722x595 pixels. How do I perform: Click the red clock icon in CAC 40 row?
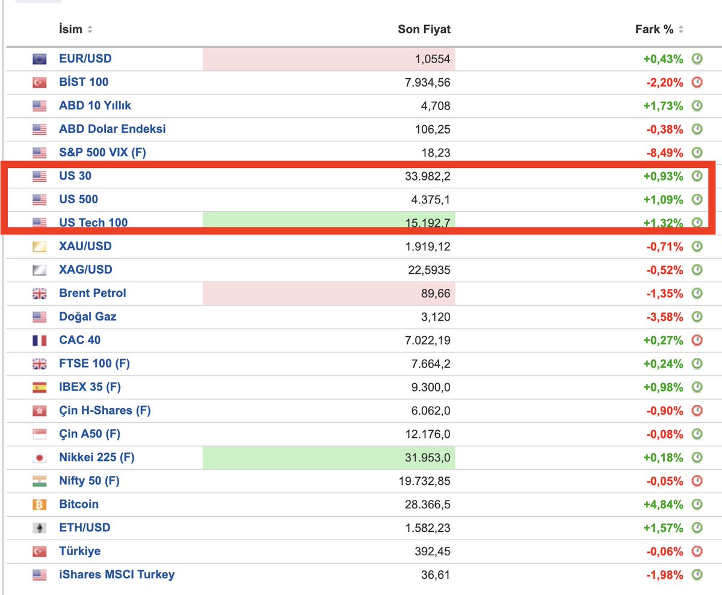pyautogui.click(x=697, y=341)
